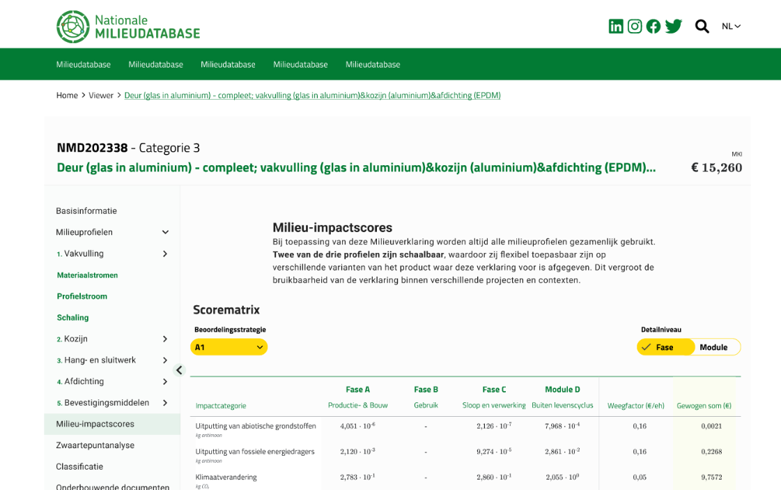Open the Twitter bird icon
The image size is (781, 490).
[x=673, y=26]
